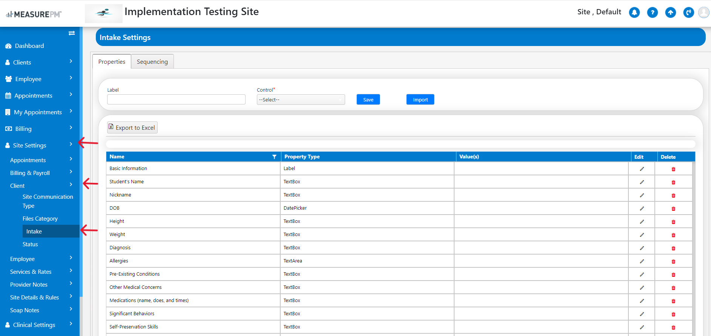
Task: Click the table vertical scrollbar
Action: tap(694, 248)
